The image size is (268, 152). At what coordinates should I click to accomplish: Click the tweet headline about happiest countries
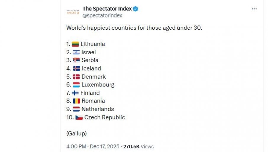(134, 28)
